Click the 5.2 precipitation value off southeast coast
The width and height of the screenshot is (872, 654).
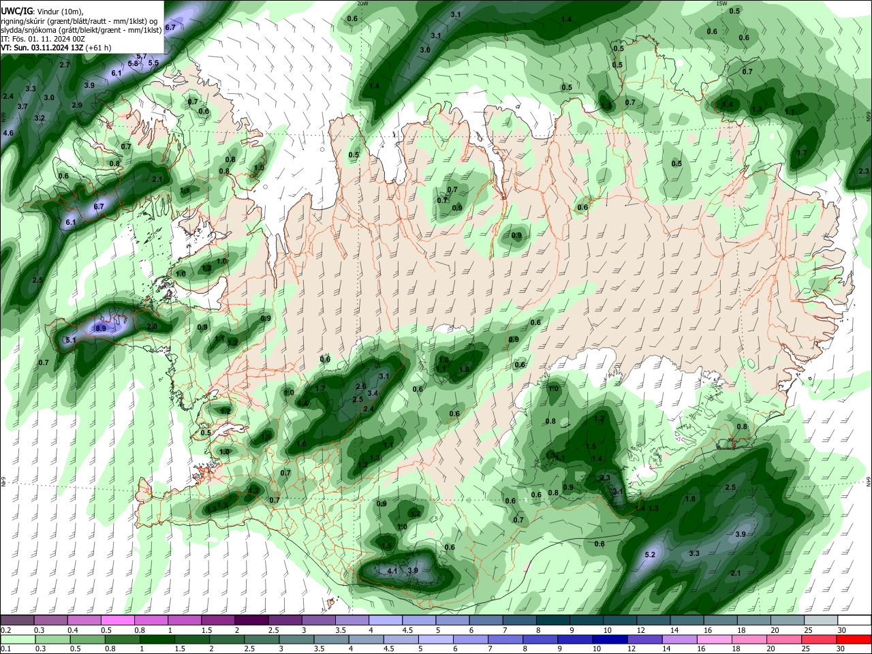tap(650, 555)
